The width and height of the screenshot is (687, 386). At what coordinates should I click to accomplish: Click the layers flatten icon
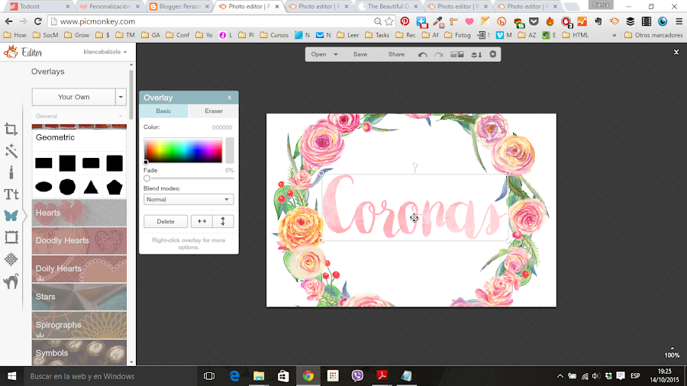pyautogui.click(x=476, y=54)
